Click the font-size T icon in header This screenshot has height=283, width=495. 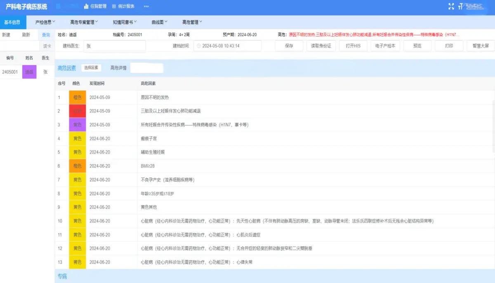(x=460, y=7)
